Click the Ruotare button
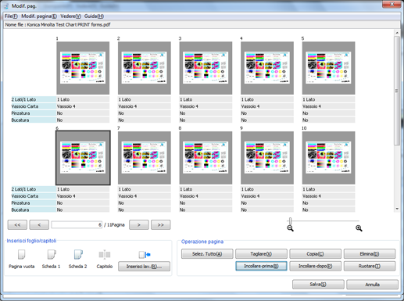The image size is (404, 301). tap(370, 266)
